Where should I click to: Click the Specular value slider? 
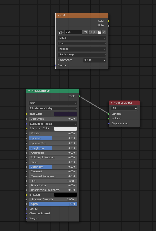coord(53,138)
